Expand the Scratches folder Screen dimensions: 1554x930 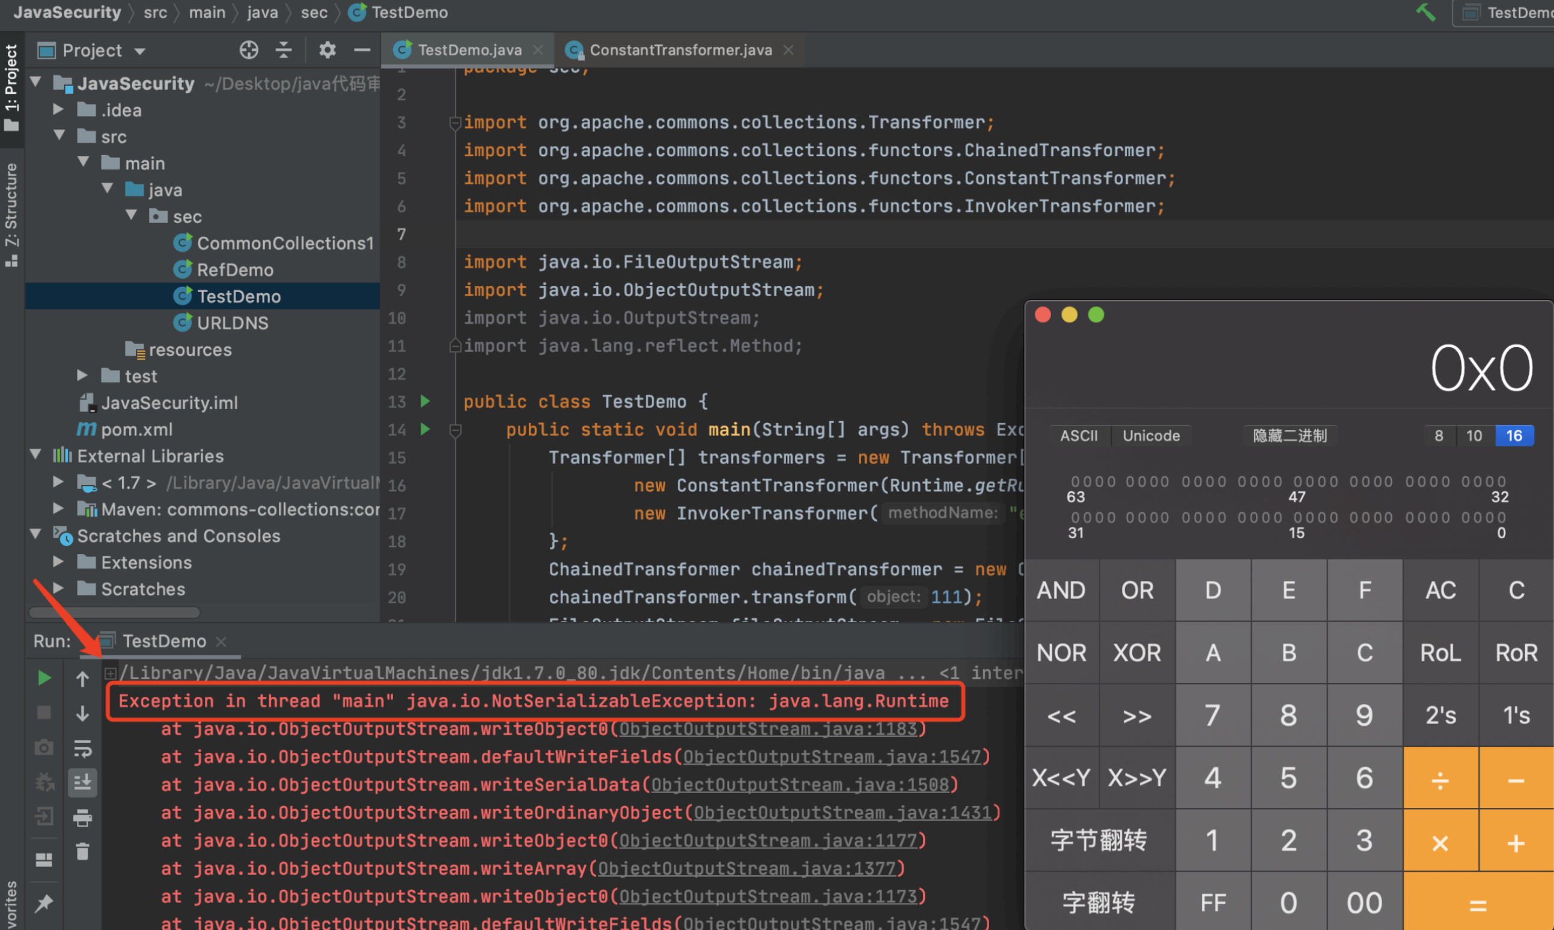click(58, 588)
